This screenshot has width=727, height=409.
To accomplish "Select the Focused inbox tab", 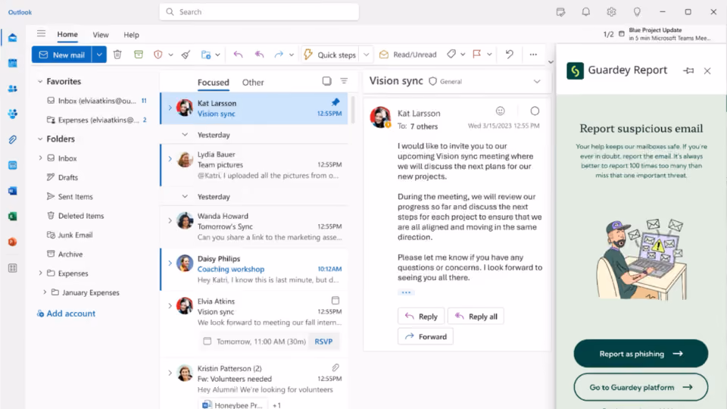I will pyautogui.click(x=214, y=82).
